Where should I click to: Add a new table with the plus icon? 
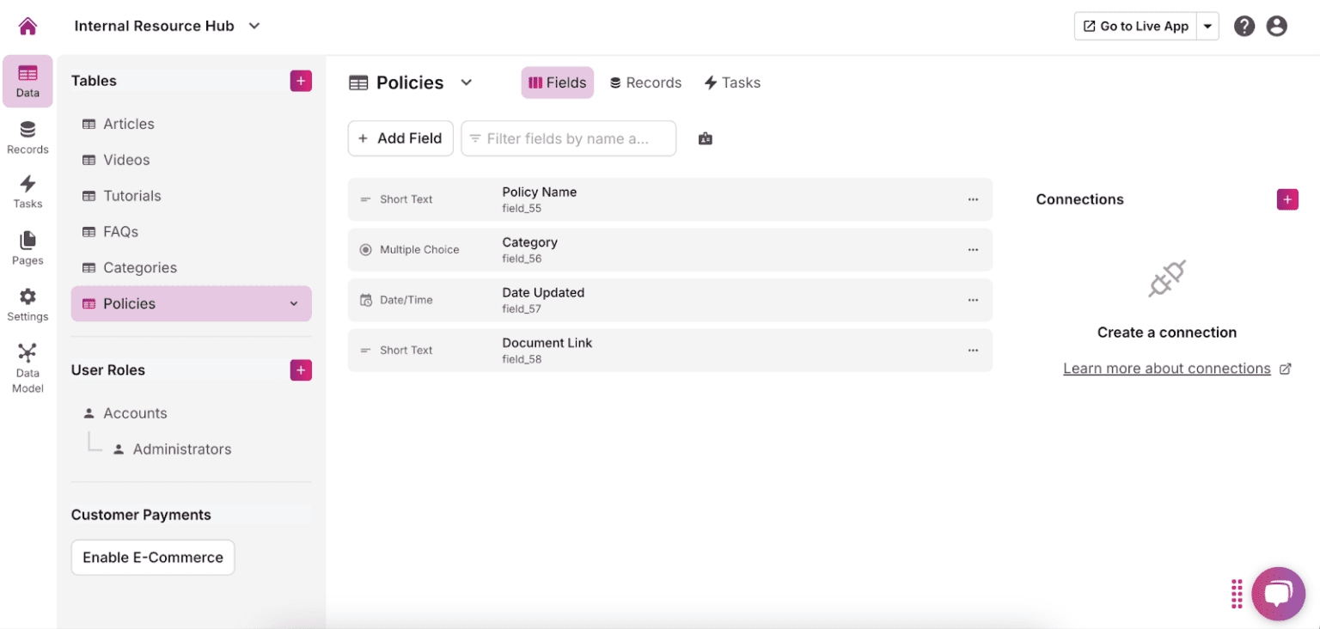point(300,80)
